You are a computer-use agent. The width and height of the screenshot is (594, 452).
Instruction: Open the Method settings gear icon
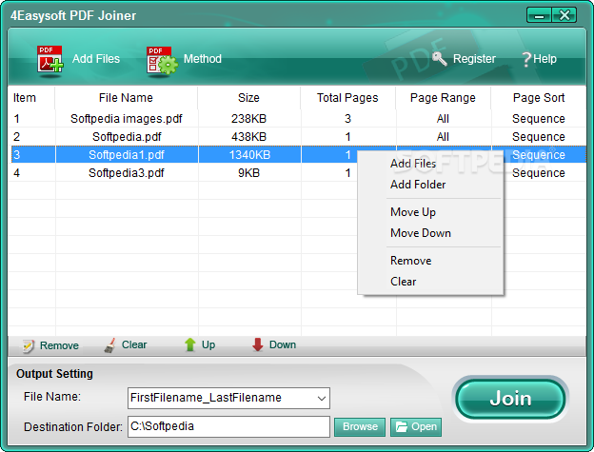tap(162, 60)
